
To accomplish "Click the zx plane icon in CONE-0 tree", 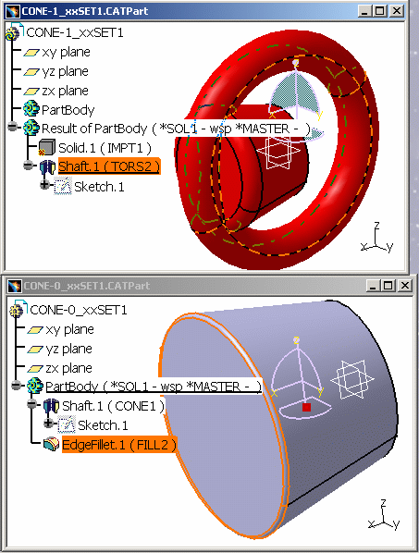I will 35,369.
